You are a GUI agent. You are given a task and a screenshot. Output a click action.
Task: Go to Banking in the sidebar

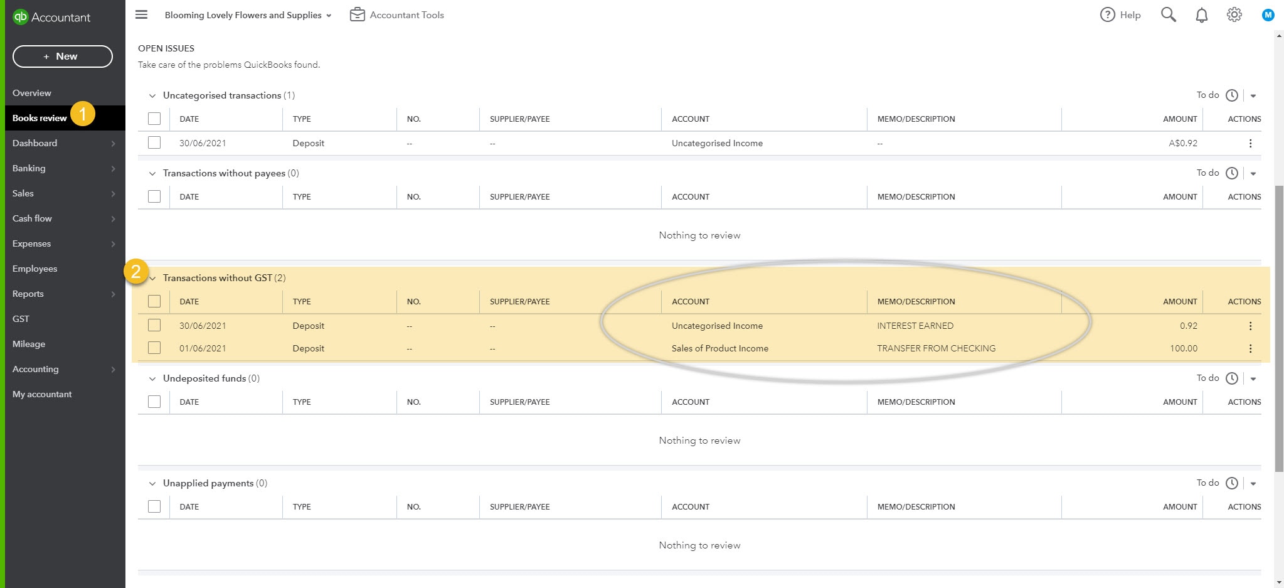coord(29,168)
